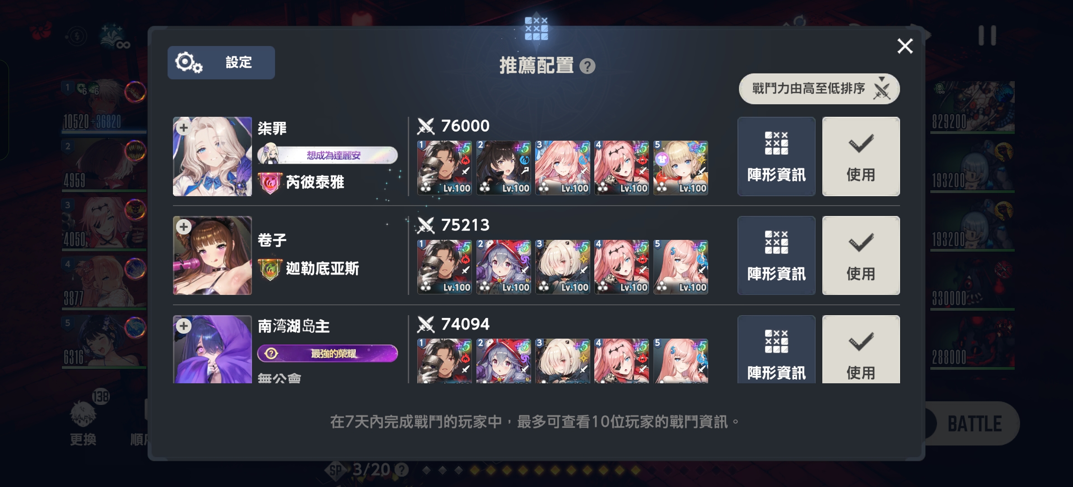Expand plus icon on 卷子's avatar
Image resolution: width=1073 pixels, height=487 pixels.
tap(183, 227)
